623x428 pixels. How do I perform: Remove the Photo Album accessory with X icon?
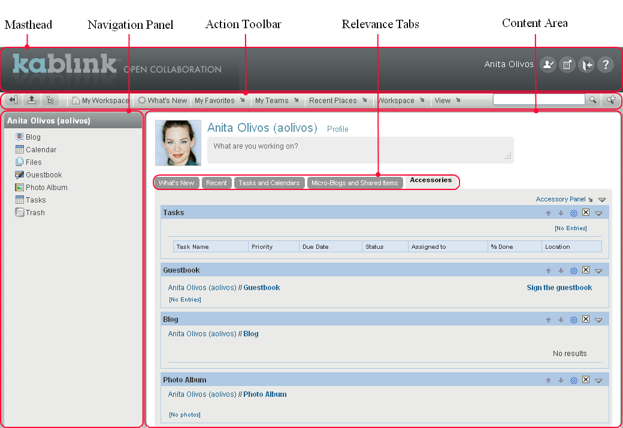click(x=586, y=379)
